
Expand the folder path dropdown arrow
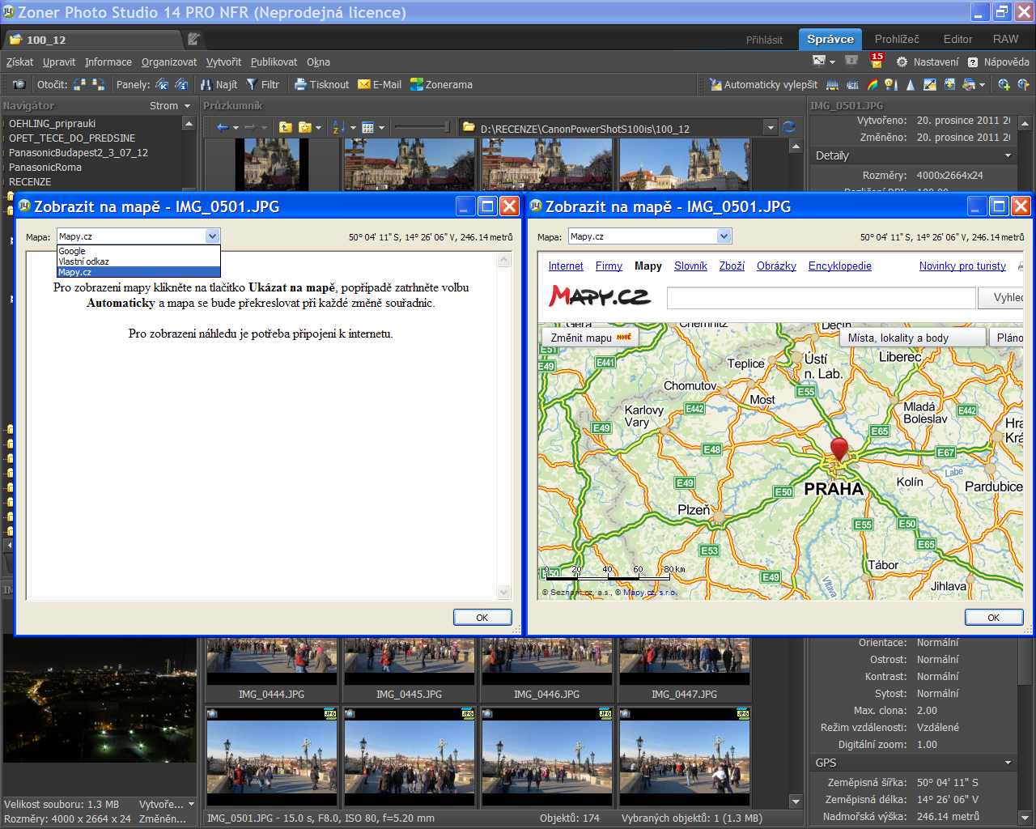[771, 128]
